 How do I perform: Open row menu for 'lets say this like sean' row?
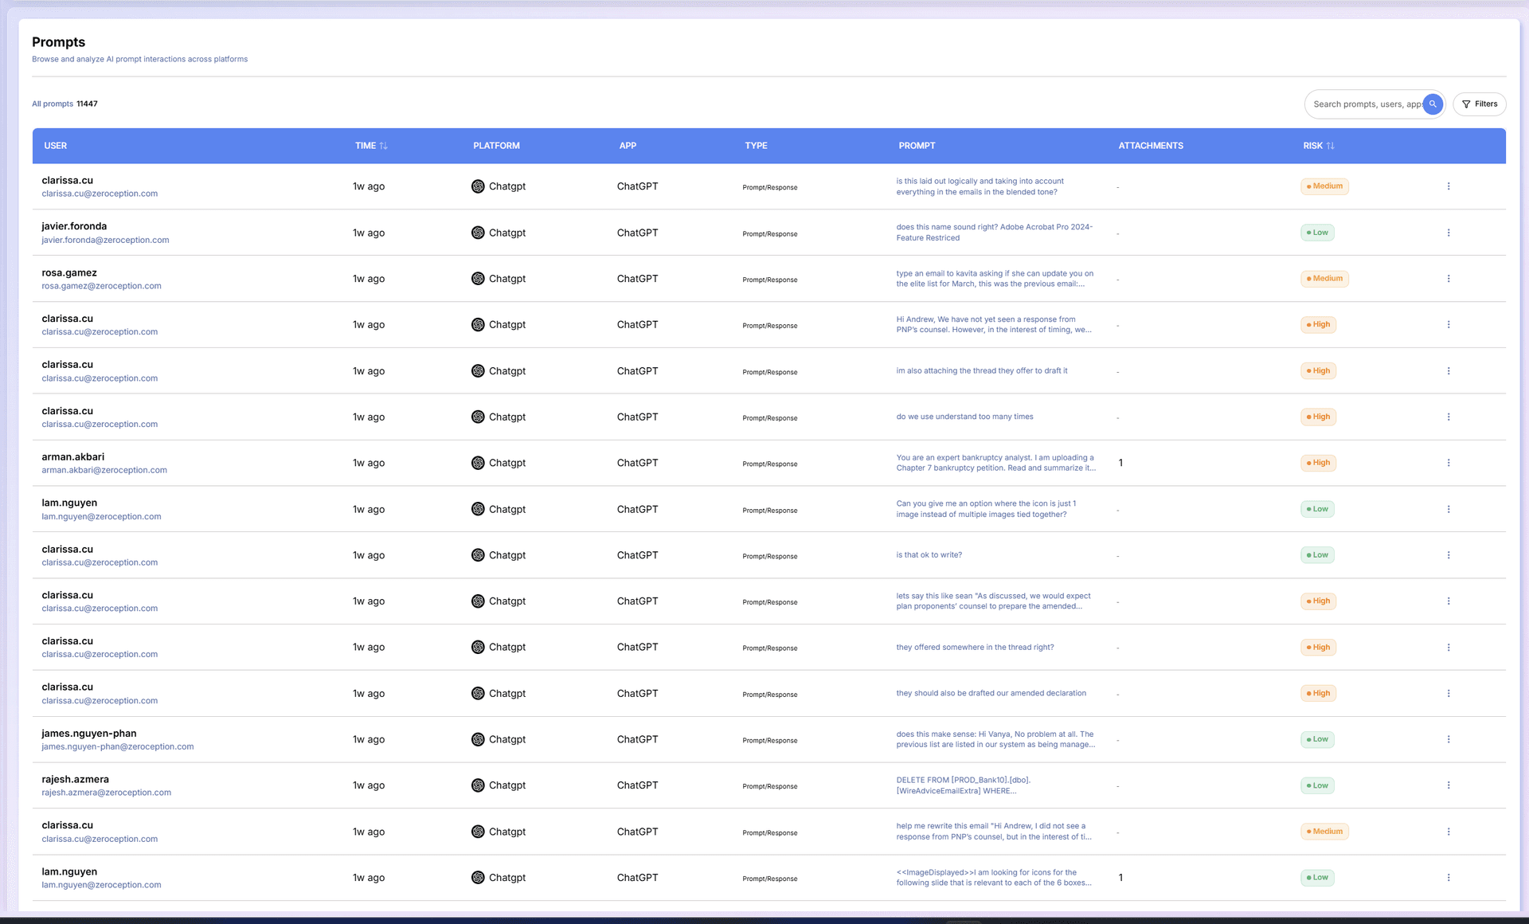(x=1449, y=601)
